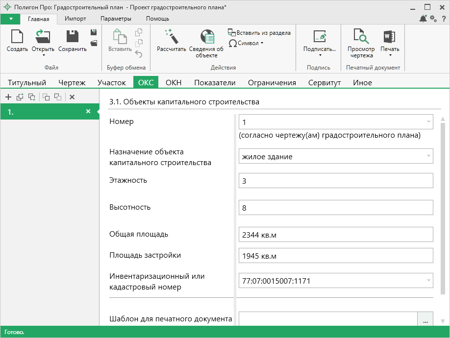Click the Подписать button

point(319,41)
